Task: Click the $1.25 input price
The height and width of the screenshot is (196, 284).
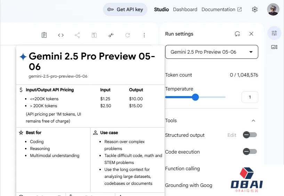Action: 105,99
